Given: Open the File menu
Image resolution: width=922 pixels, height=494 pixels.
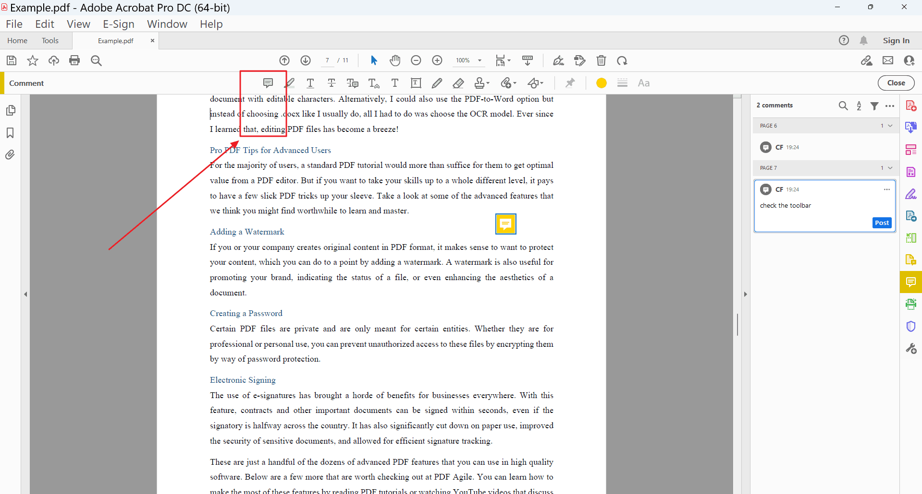Looking at the screenshot, I should 14,24.
